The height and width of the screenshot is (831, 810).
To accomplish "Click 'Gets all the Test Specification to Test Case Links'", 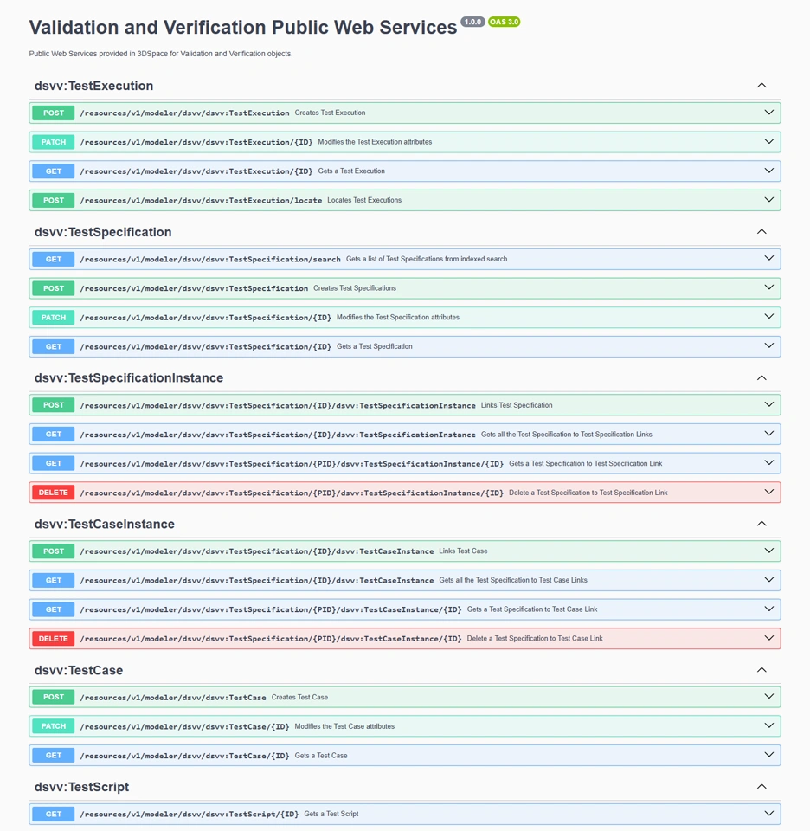I will 513,580.
